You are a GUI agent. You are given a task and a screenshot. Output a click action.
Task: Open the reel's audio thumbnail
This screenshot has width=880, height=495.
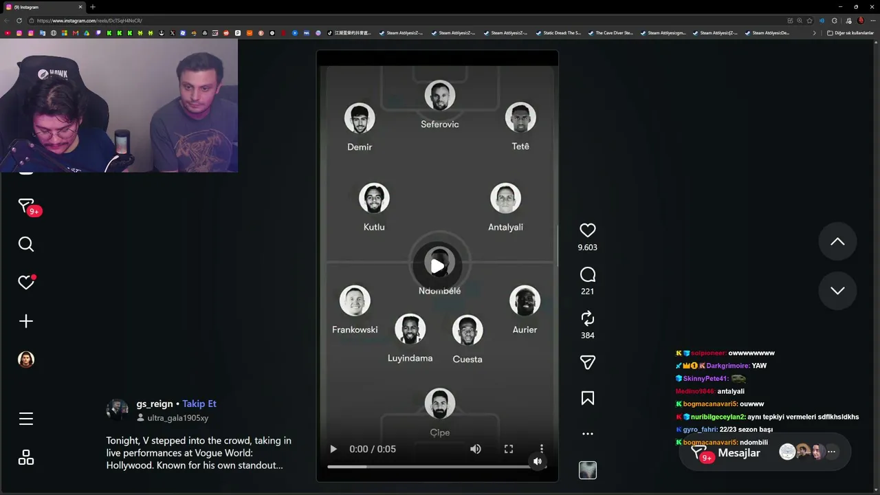point(588,470)
